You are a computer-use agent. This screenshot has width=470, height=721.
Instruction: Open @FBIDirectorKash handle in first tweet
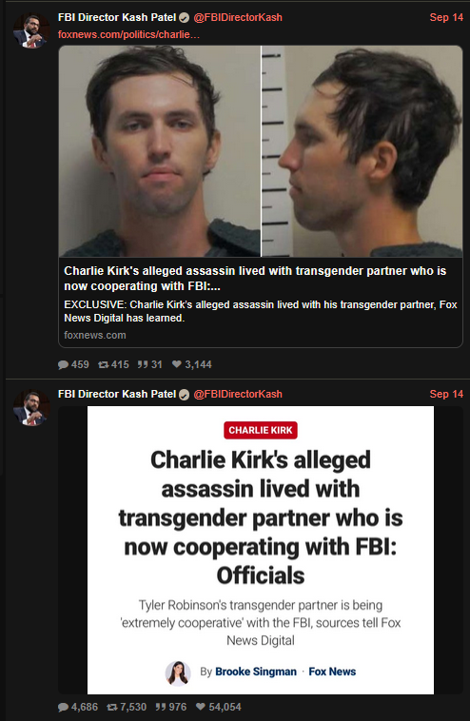pyautogui.click(x=238, y=17)
